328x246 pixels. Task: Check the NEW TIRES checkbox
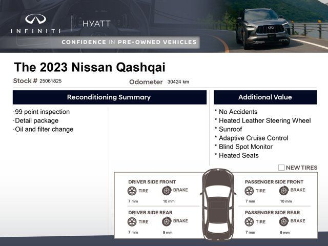click(x=281, y=168)
